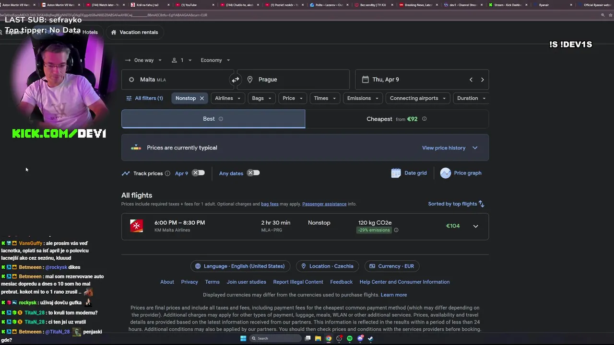Swap origin and destination airports

coord(235,80)
